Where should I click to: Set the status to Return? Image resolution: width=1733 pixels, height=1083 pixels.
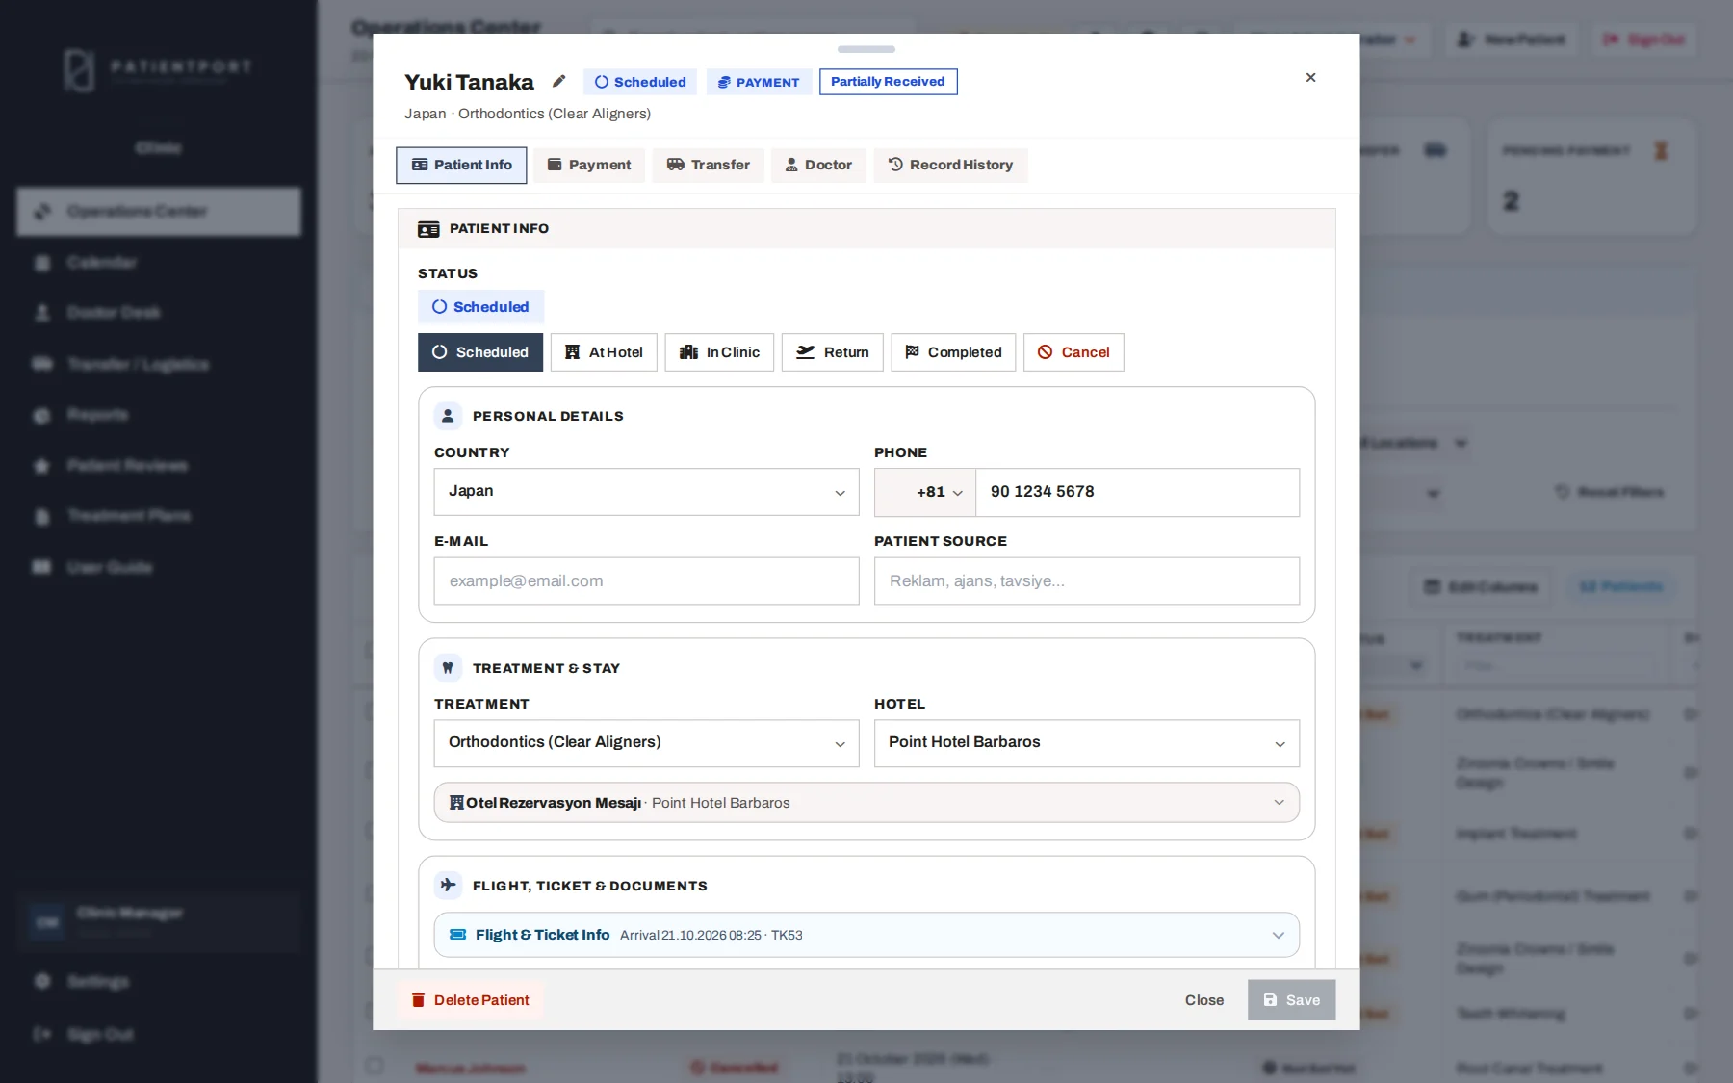[832, 352]
